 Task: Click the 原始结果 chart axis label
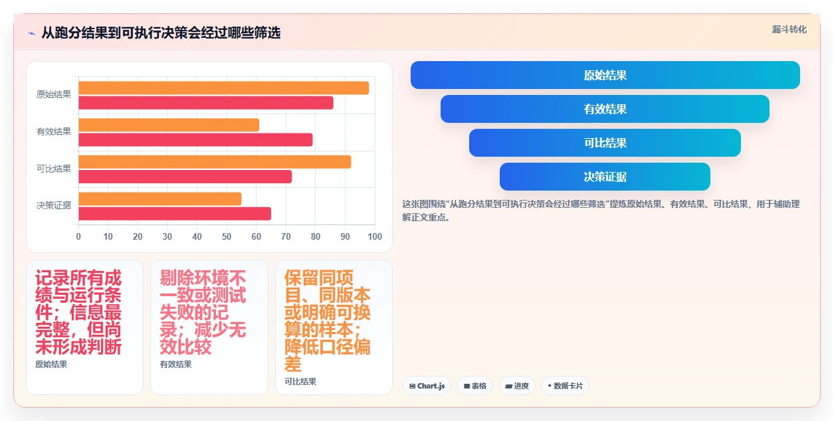[54, 94]
